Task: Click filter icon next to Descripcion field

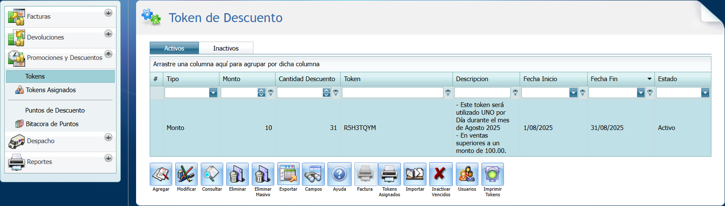Action: (x=515, y=93)
